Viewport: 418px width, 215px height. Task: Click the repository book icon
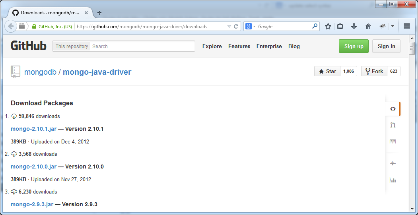pos(16,72)
